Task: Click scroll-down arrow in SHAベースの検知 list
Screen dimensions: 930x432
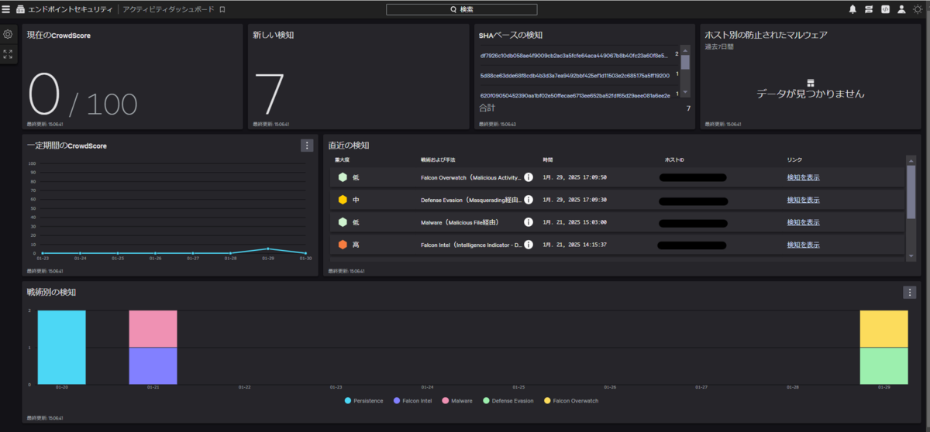Action: pyautogui.click(x=685, y=93)
